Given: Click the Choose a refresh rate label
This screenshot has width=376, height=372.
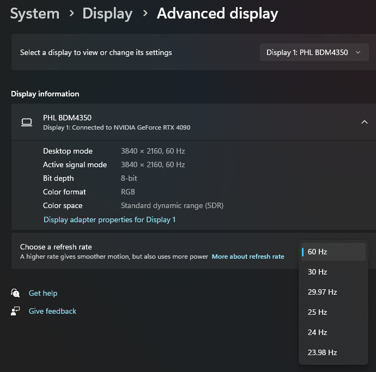Looking at the screenshot, I should tap(56, 247).
